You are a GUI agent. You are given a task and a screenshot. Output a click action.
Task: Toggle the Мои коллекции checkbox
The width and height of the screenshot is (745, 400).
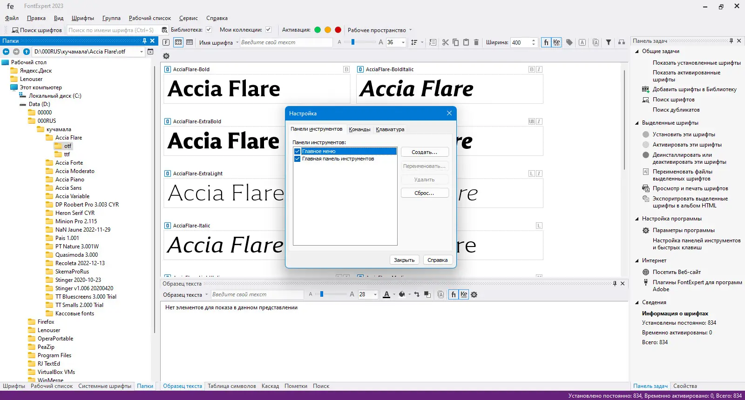coord(269,30)
